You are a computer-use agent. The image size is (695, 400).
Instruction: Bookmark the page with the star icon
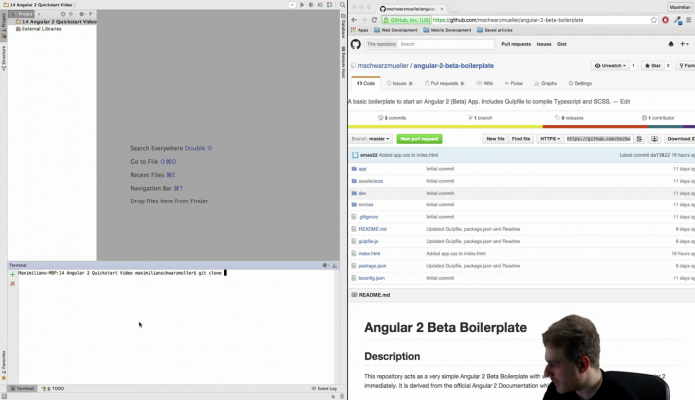click(x=654, y=20)
